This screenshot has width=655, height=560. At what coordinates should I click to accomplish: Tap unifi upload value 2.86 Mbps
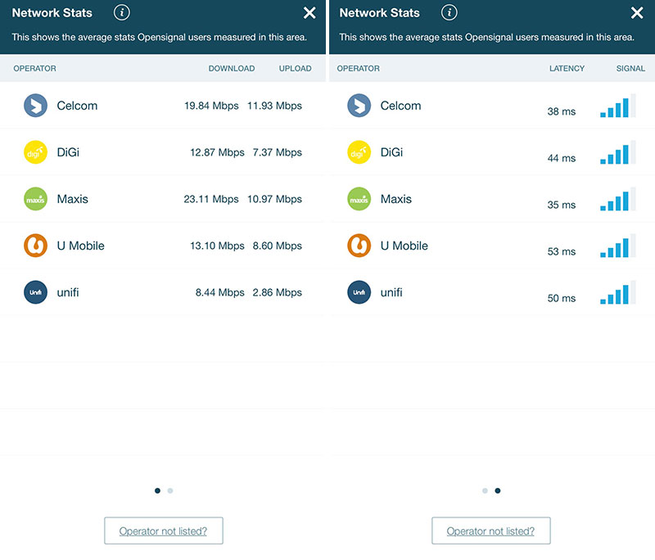(277, 292)
